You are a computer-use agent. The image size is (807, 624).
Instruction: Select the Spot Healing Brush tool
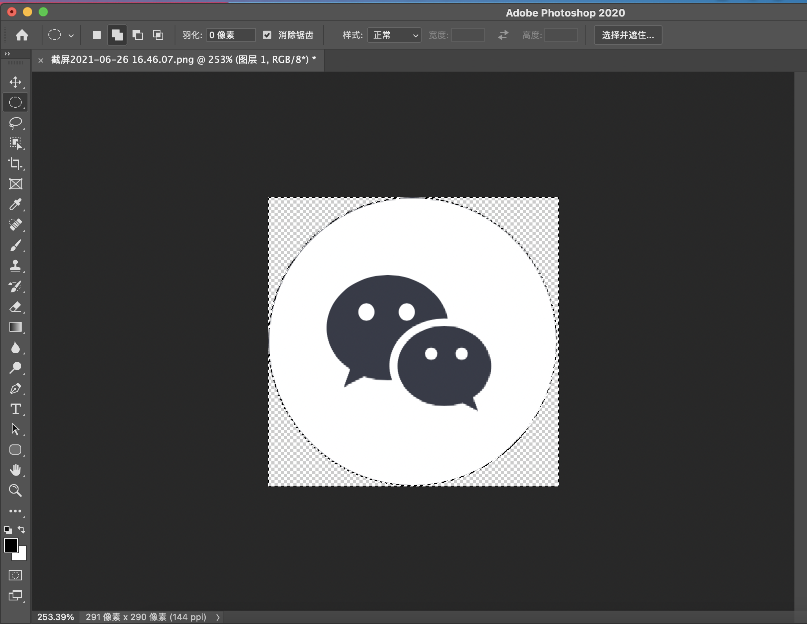click(x=15, y=225)
